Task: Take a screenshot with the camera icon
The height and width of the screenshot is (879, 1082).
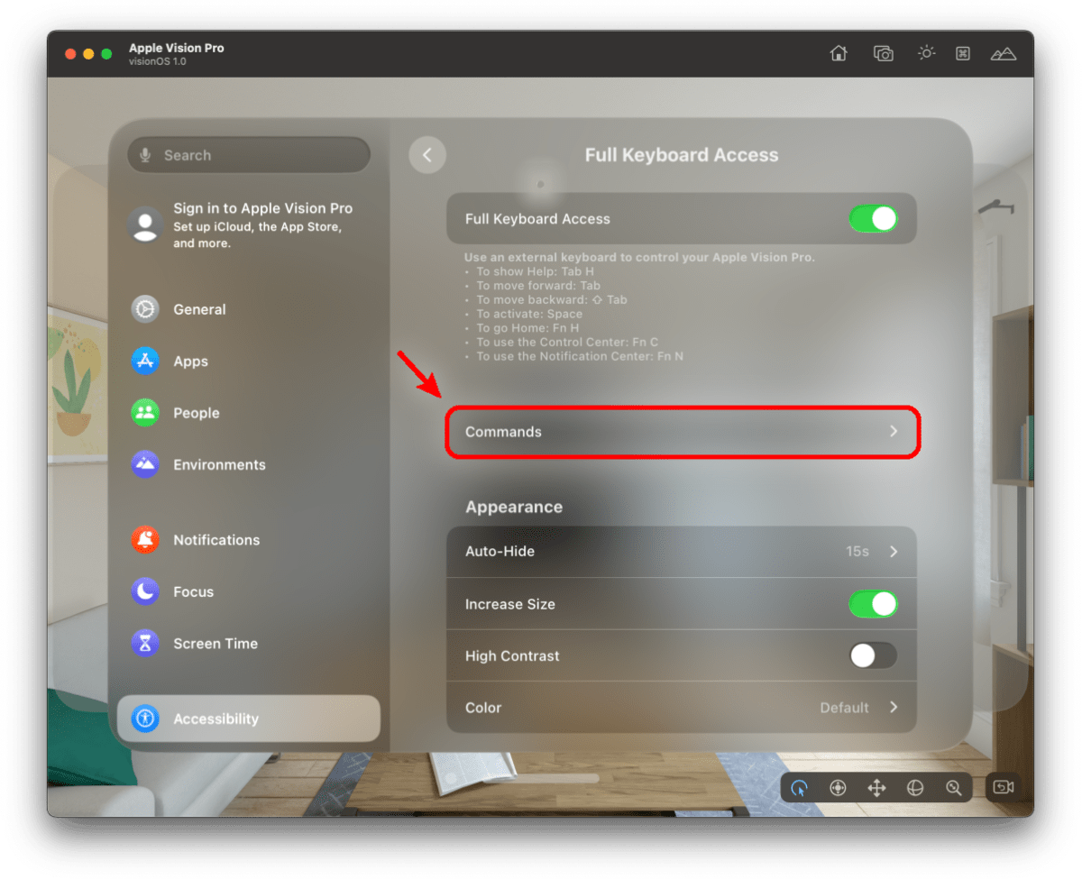Action: tap(883, 53)
